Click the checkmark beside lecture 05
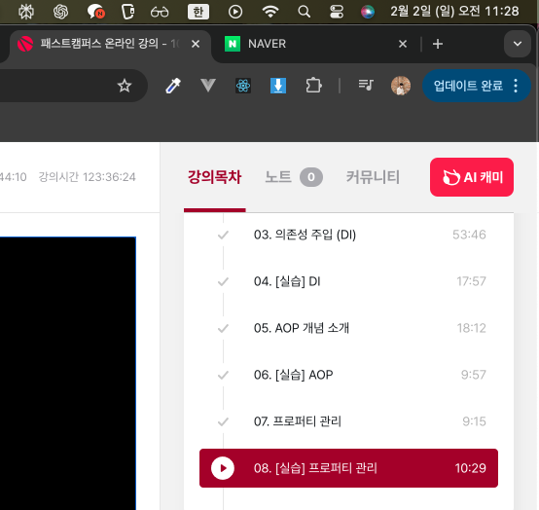The height and width of the screenshot is (510, 539). tap(223, 328)
